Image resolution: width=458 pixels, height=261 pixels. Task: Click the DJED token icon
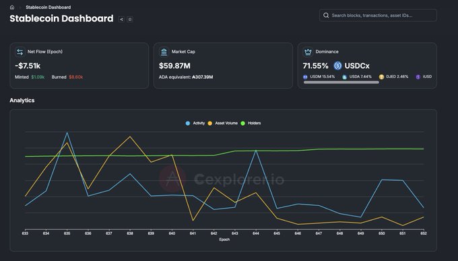pyautogui.click(x=381, y=77)
